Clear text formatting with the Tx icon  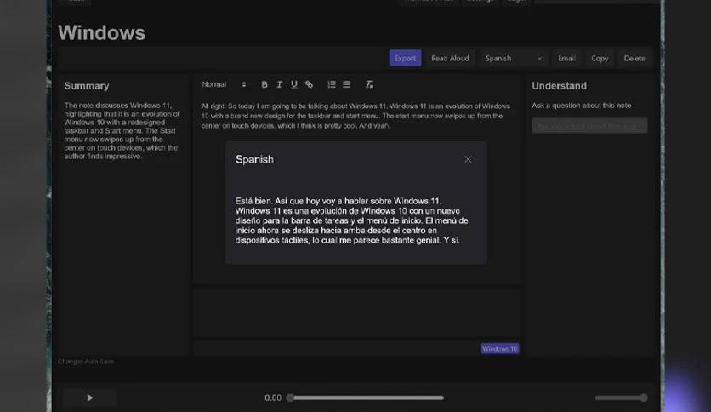(369, 84)
